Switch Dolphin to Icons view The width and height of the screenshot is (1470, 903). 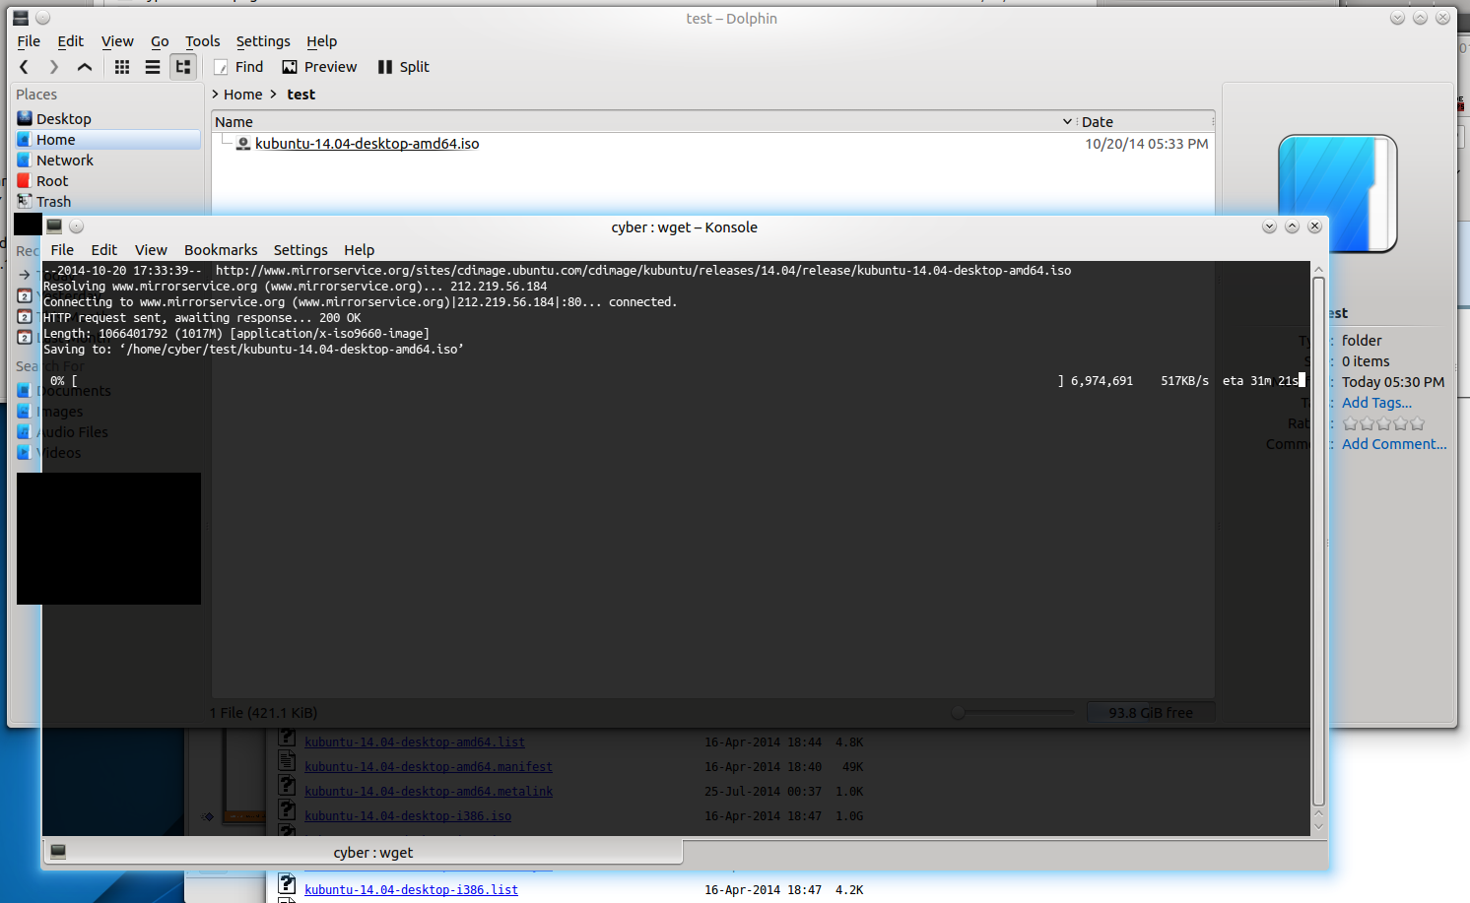(x=122, y=67)
